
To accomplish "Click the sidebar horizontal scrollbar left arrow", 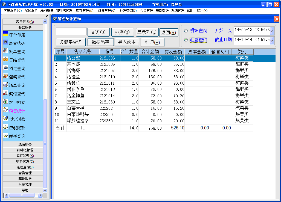I will point(7,195).
